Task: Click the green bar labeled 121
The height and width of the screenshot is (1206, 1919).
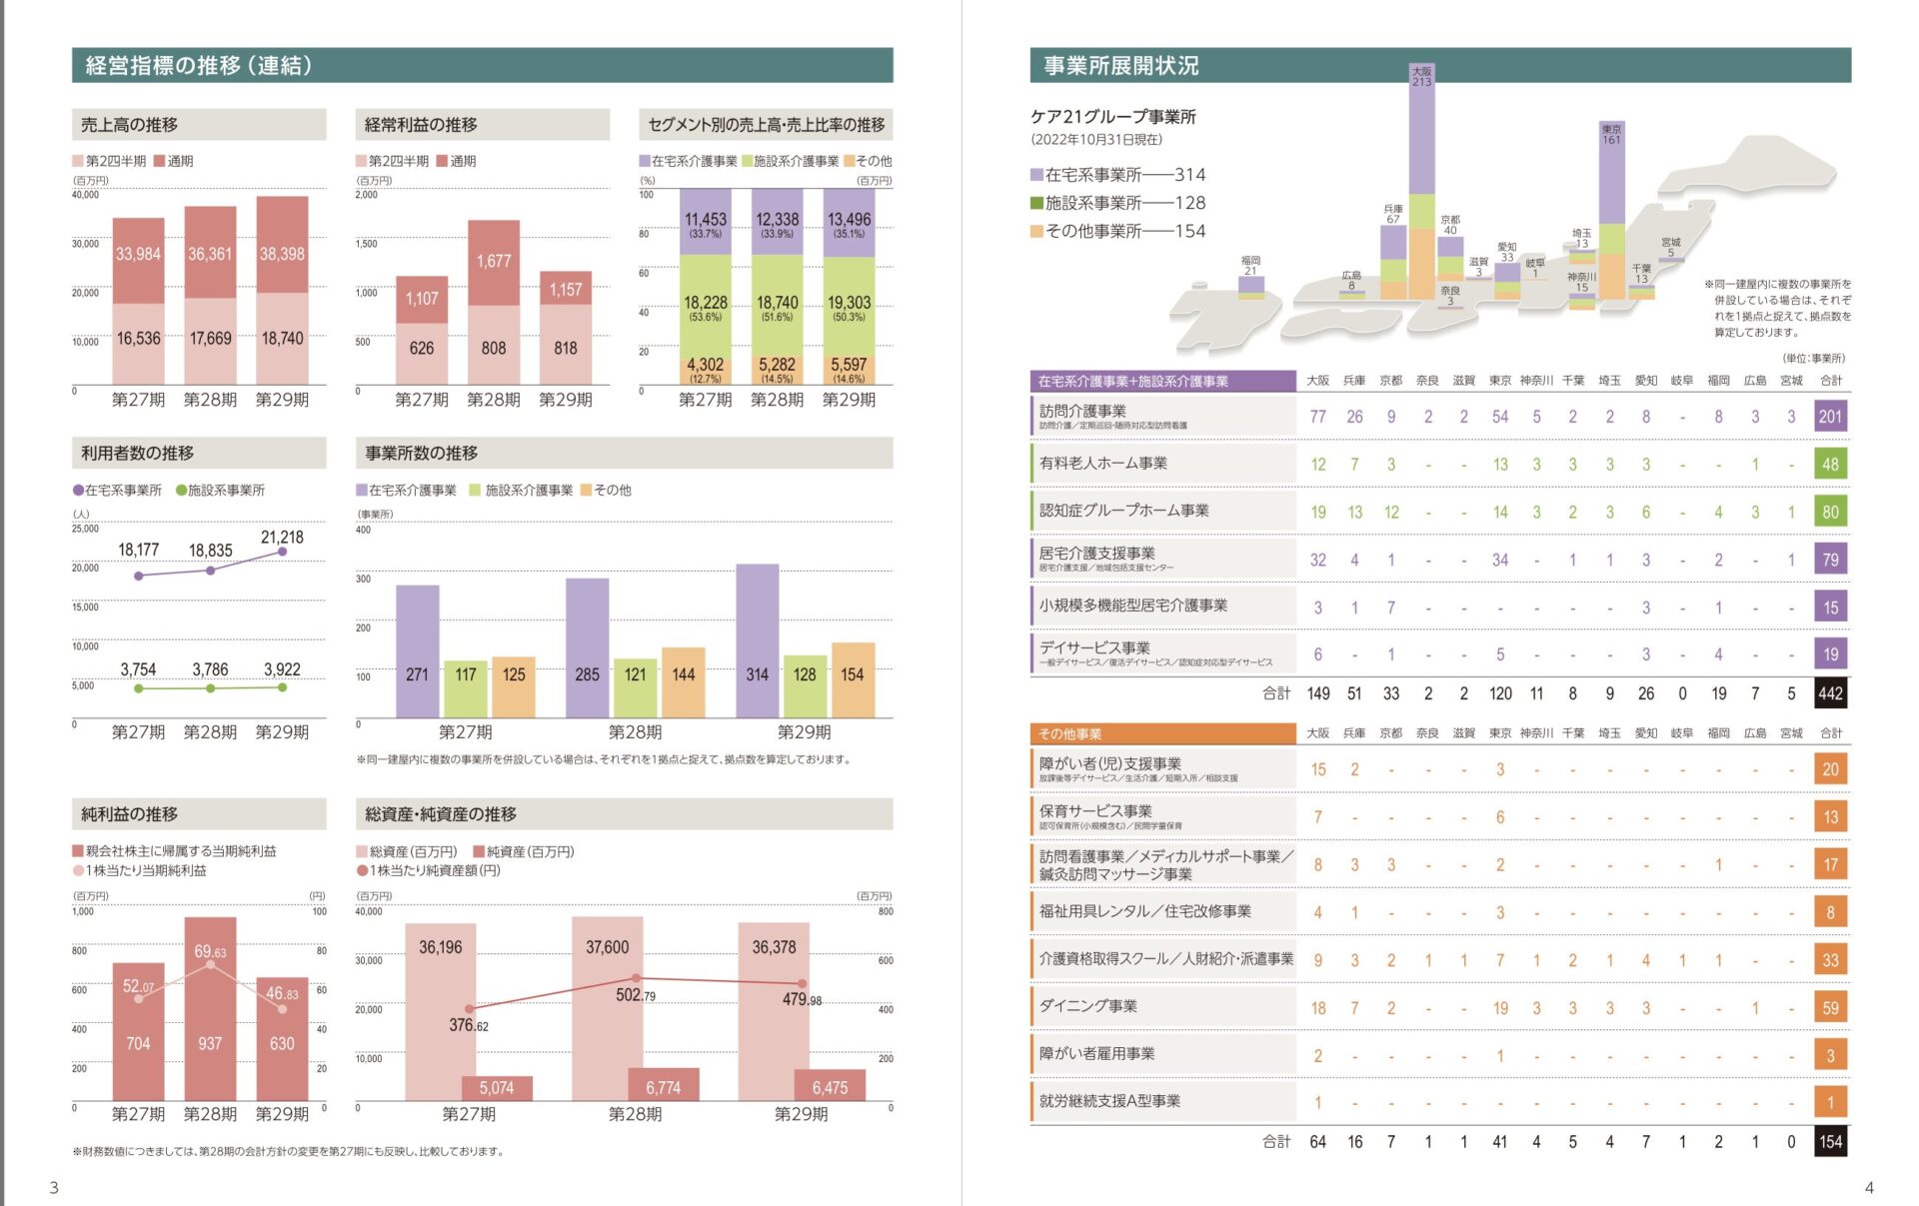Action: click(636, 688)
